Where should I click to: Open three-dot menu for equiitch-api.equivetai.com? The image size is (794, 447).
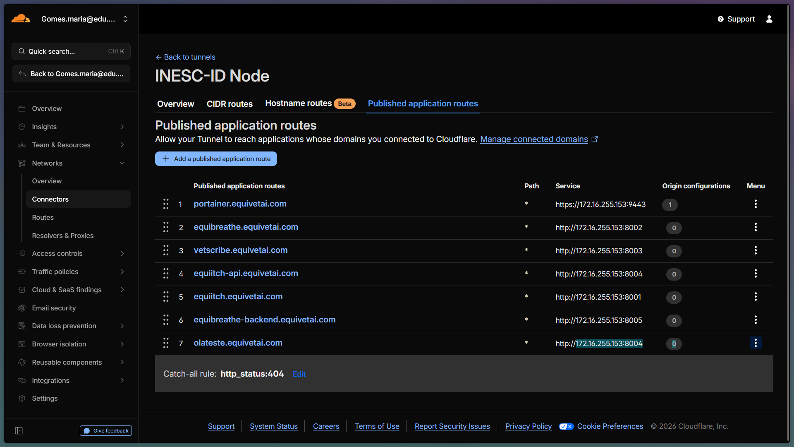pyautogui.click(x=756, y=274)
